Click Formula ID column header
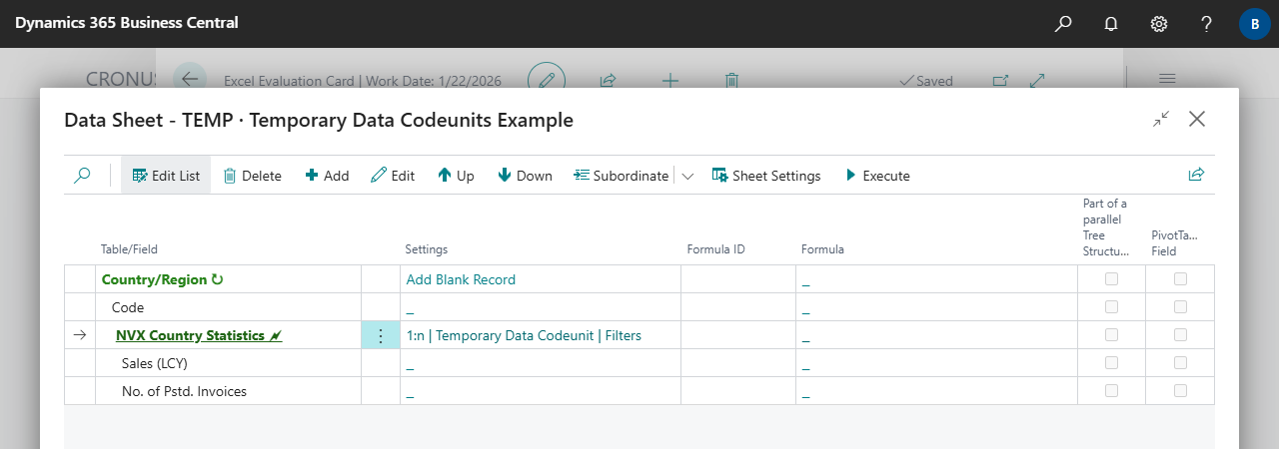1279x449 pixels. coord(715,249)
